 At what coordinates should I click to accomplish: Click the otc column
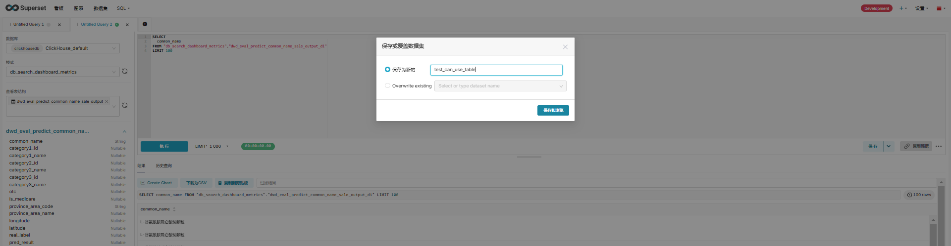(12, 192)
